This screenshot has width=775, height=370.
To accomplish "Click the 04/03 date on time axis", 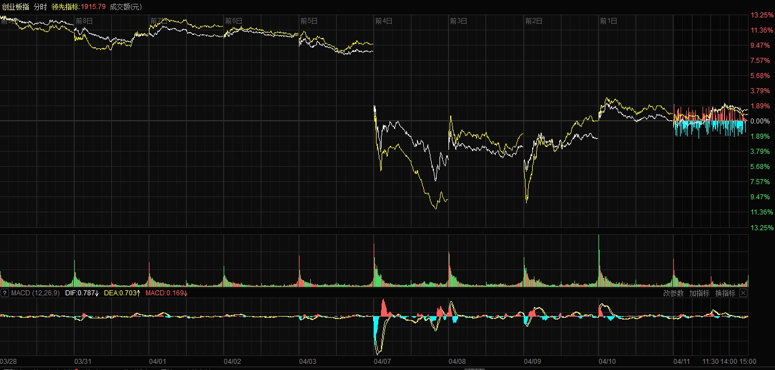I will tap(307, 362).
